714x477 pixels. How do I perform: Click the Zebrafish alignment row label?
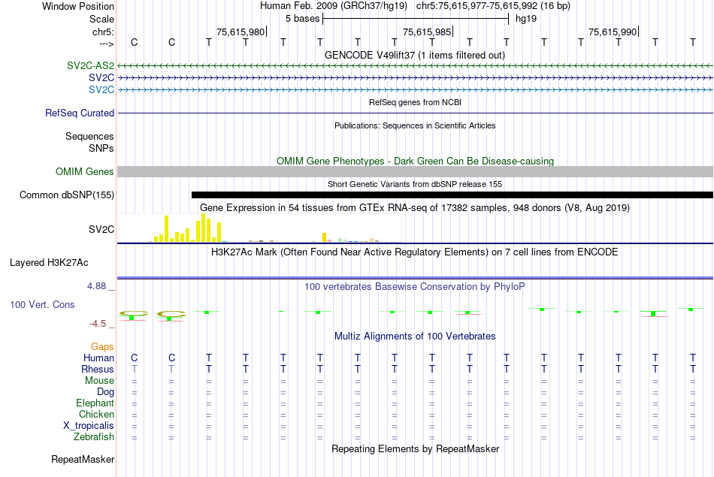[x=94, y=436]
